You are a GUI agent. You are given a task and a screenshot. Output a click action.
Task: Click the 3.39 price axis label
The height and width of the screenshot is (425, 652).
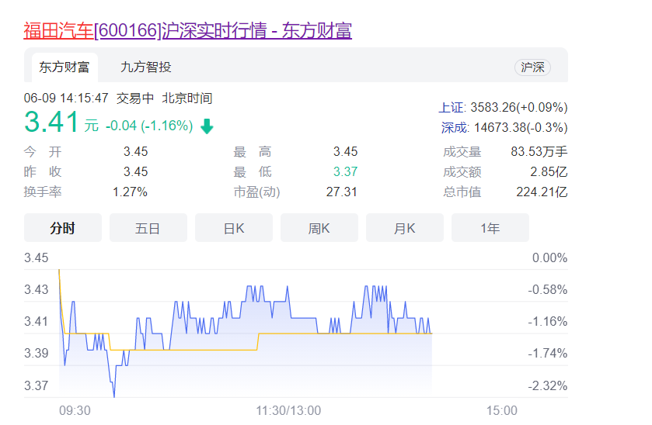[x=37, y=353]
